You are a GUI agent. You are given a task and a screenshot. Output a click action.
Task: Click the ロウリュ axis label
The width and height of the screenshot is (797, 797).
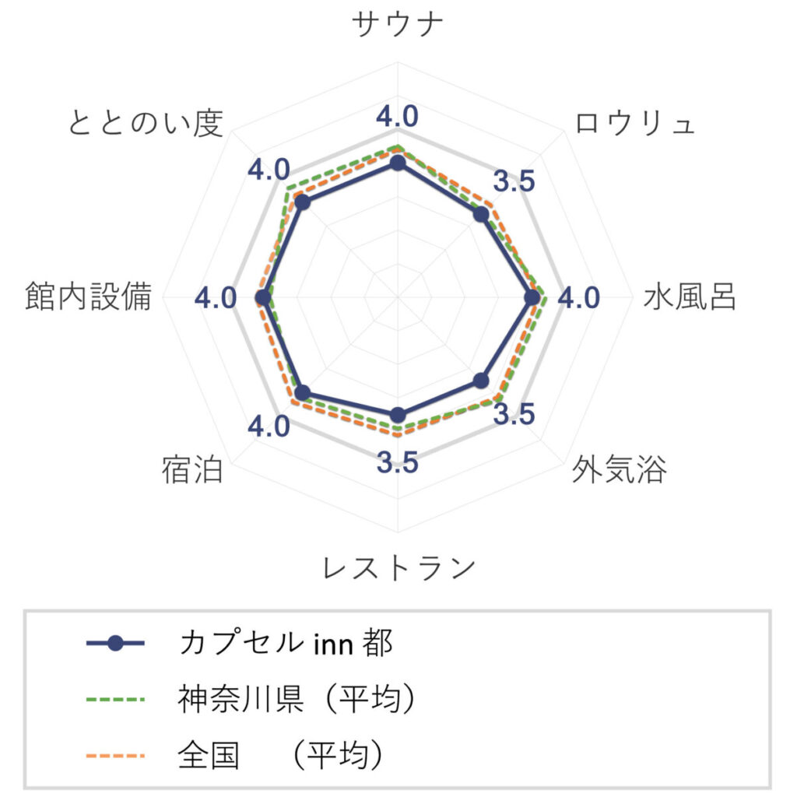pyautogui.click(x=635, y=124)
